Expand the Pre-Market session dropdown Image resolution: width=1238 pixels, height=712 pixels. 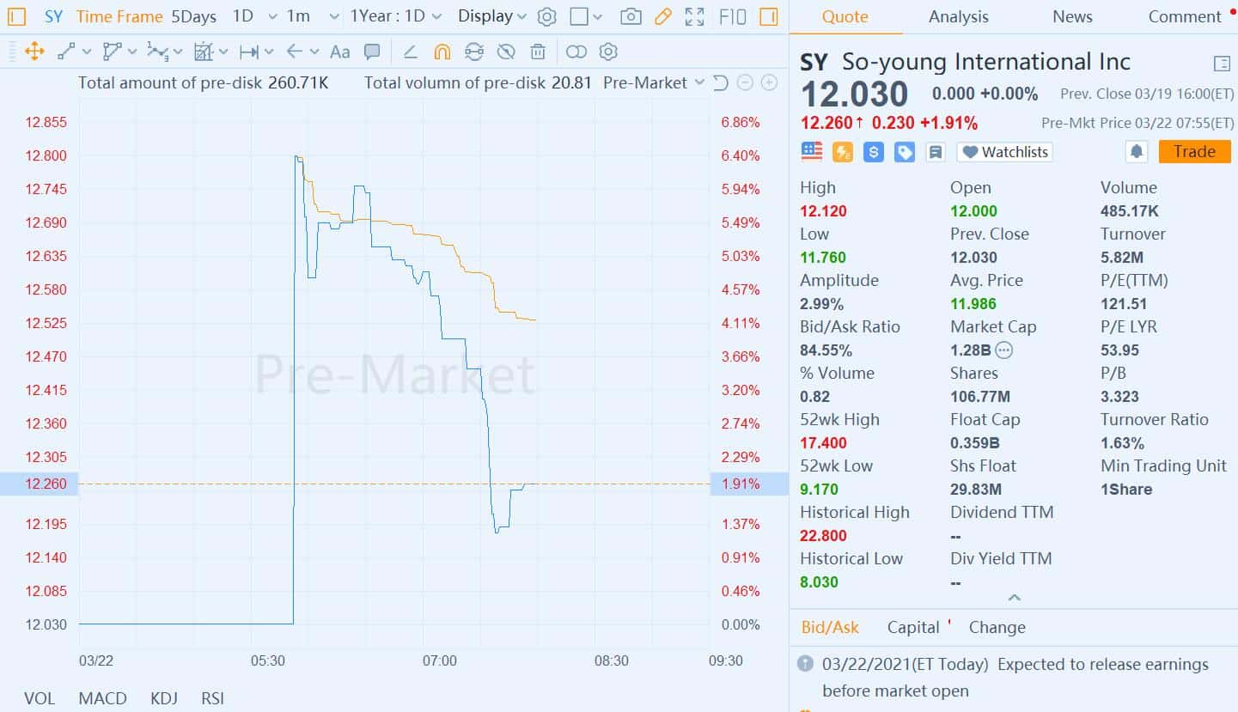click(x=653, y=82)
